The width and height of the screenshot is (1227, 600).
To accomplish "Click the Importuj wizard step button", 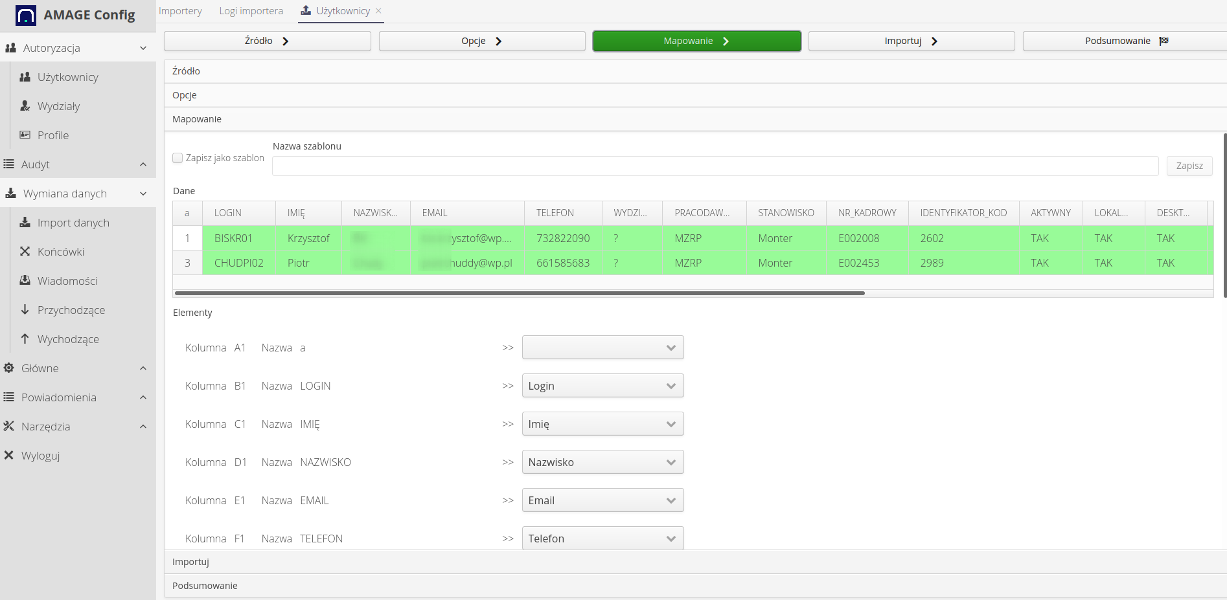I will point(911,41).
